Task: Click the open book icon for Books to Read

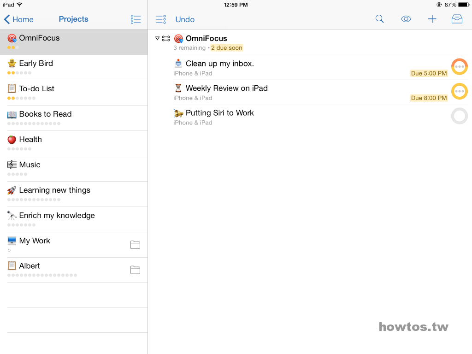Action: (12, 114)
